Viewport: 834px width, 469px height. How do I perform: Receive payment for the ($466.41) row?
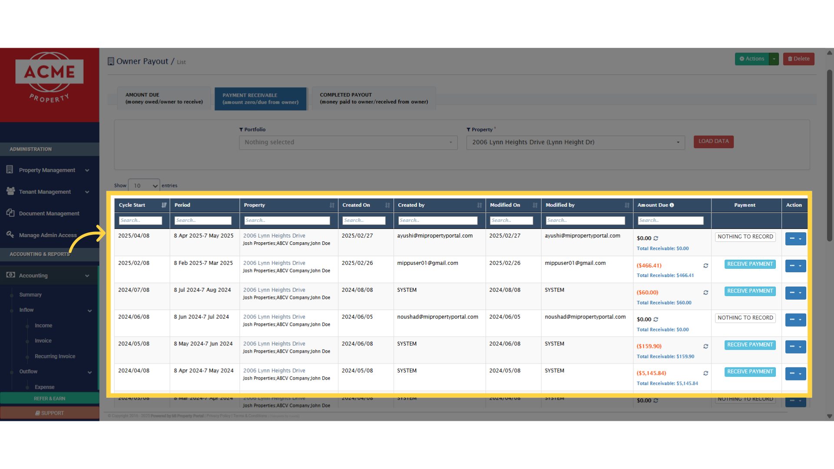coord(750,264)
